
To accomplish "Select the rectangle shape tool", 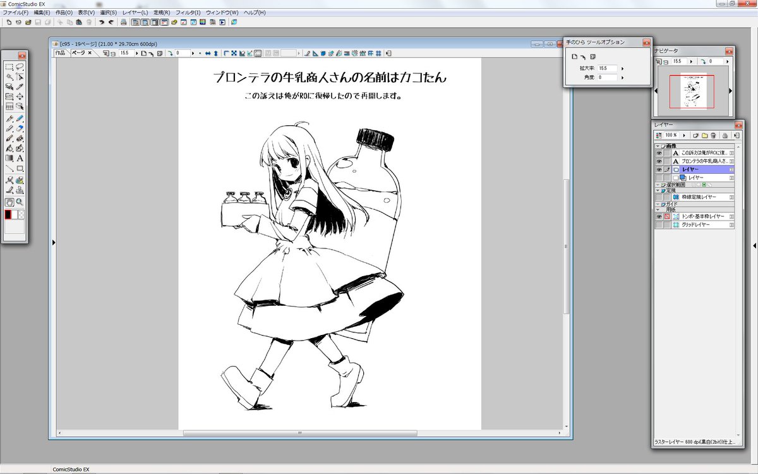I will pyautogui.click(x=20, y=168).
